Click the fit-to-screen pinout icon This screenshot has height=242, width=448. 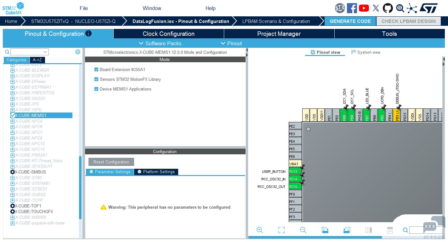click(x=281, y=230)
